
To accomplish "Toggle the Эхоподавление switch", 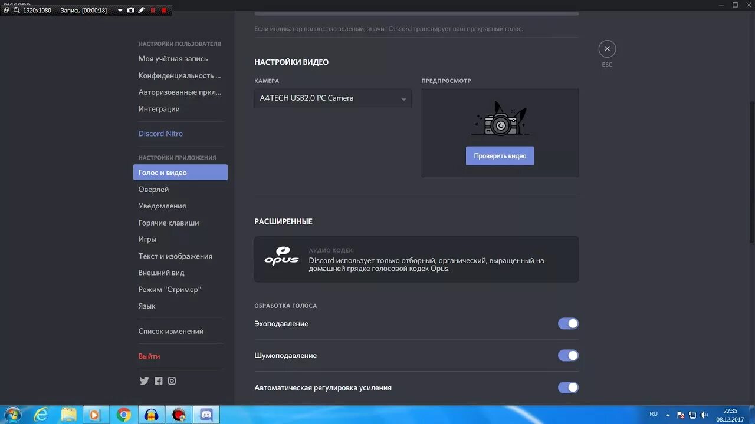I will [568, 323].
